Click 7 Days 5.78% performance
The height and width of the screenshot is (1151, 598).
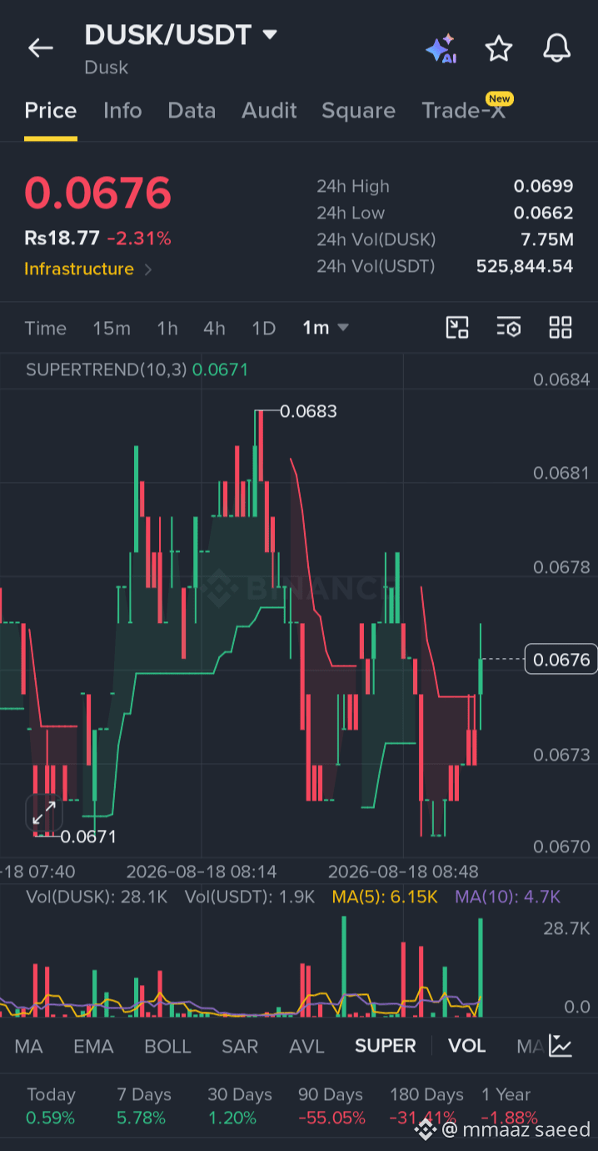click(x=143, y=1106)
